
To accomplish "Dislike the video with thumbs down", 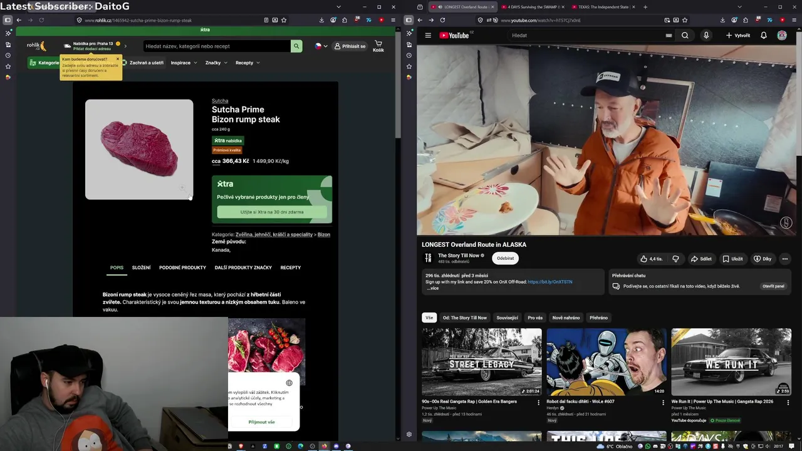I will (675, 259).
